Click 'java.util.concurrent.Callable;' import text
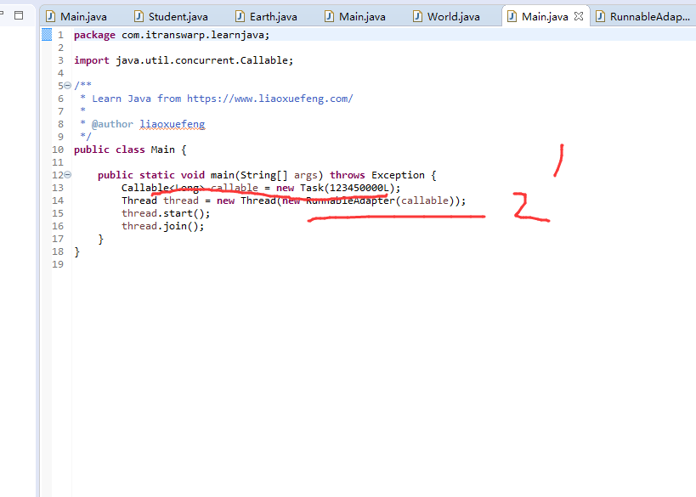The image size is (696, 497). point(205,60)
